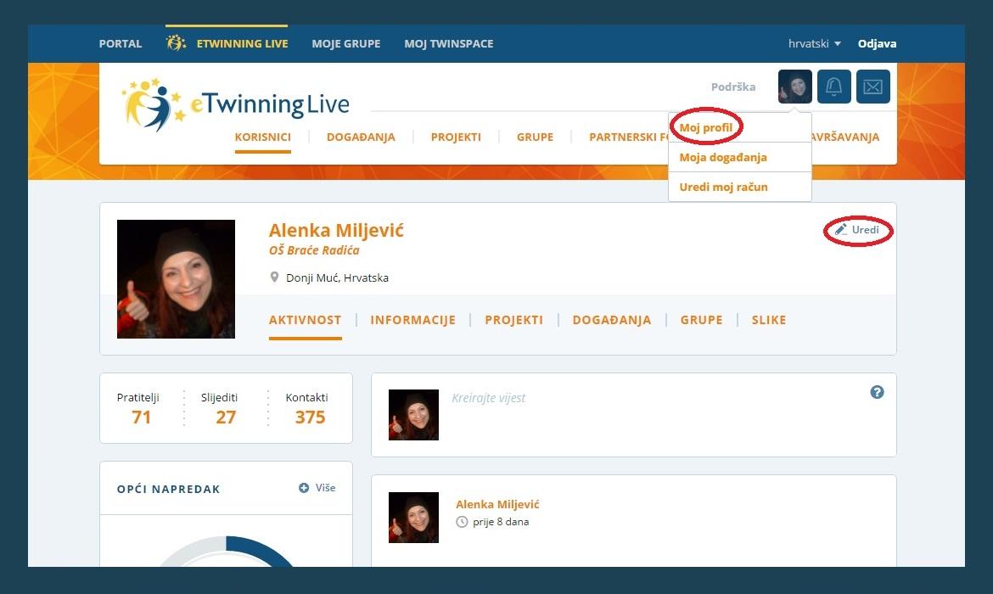
Task: Click the pencil Uredi edit button
Action: coord(857,230)
